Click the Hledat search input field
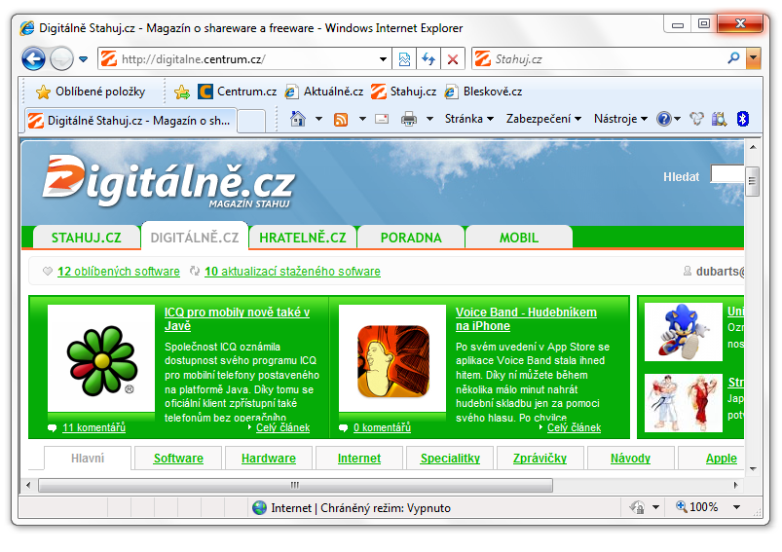This screenshot has width=782, height=552. (x=727, y=174)
